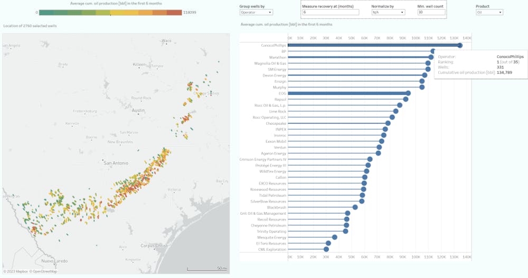Click the Trinity Operating label
The height and width of the screenshot is (278, 528).
point(271,231)
